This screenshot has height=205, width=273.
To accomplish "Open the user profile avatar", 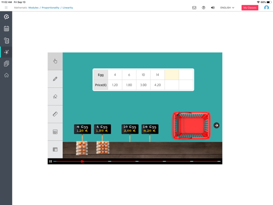I will point(267,7).
